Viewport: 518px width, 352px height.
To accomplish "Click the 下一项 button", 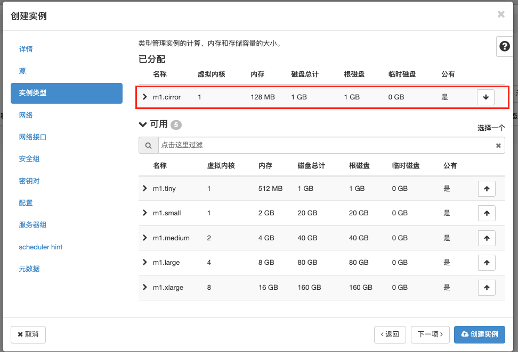I will [x=430, y=334].
